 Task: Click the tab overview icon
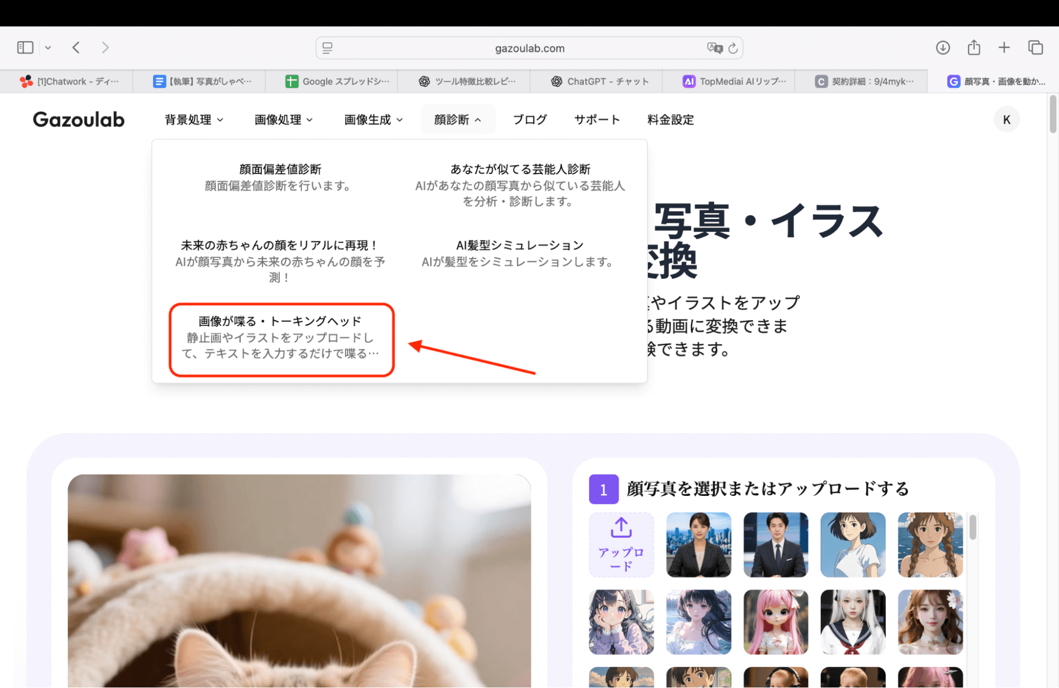pos(1035,47)
